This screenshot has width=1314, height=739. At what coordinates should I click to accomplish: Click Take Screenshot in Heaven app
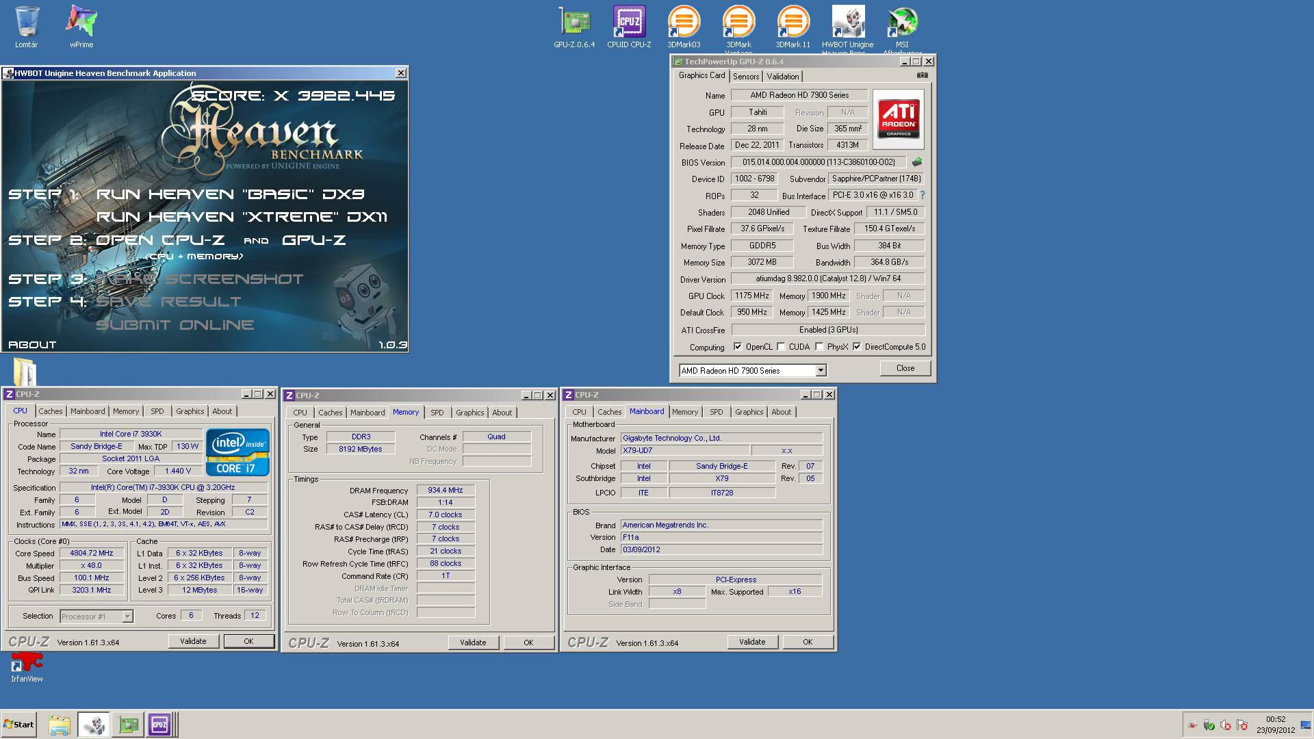(x=199, y=279)
